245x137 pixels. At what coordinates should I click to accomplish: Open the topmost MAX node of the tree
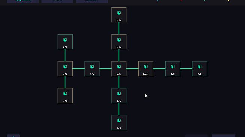click(119, 15)
